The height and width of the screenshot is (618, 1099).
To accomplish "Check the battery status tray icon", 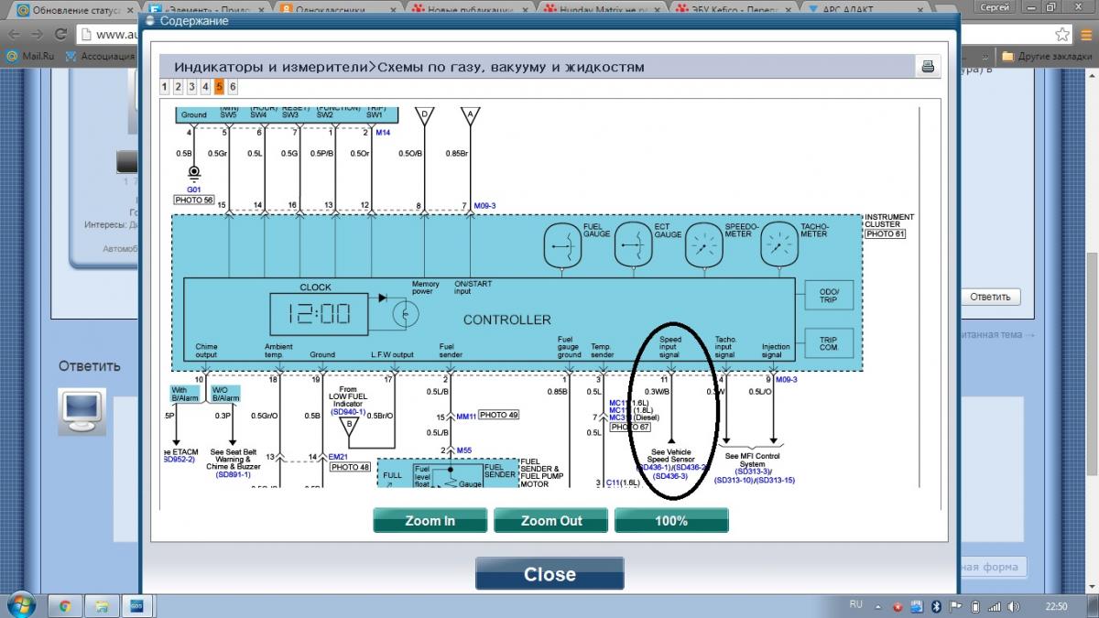I will click(974, 606).
